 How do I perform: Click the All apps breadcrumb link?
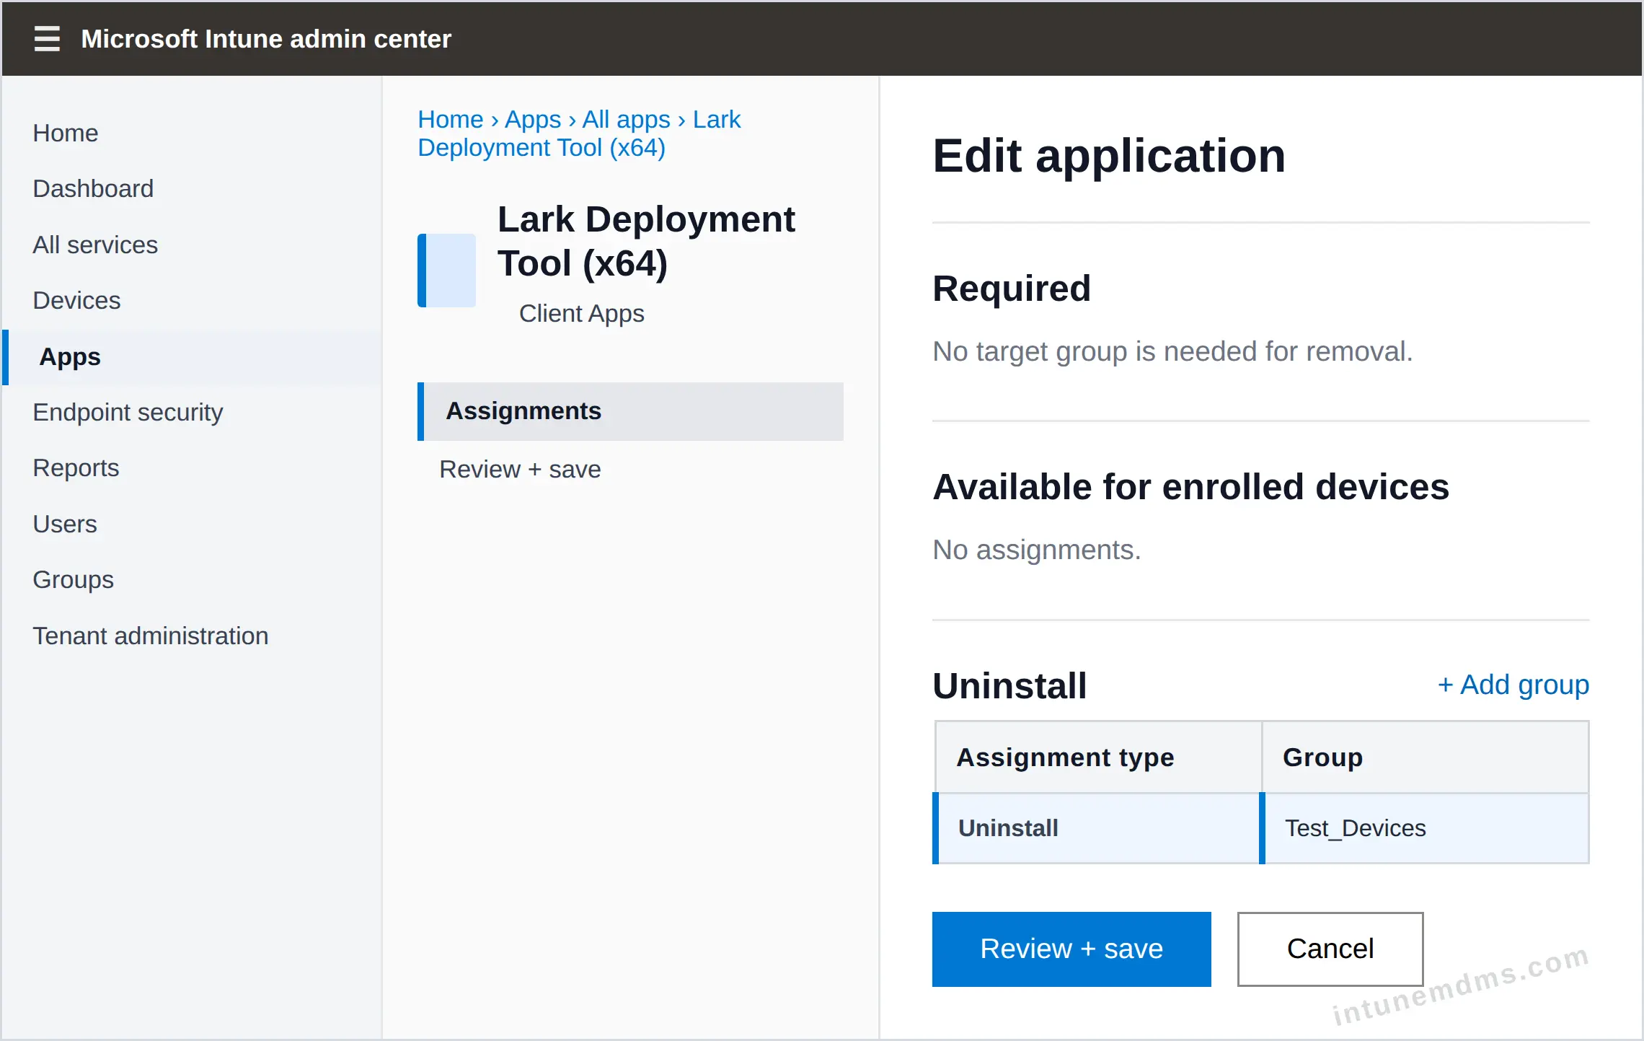click(x=626, y=119)
